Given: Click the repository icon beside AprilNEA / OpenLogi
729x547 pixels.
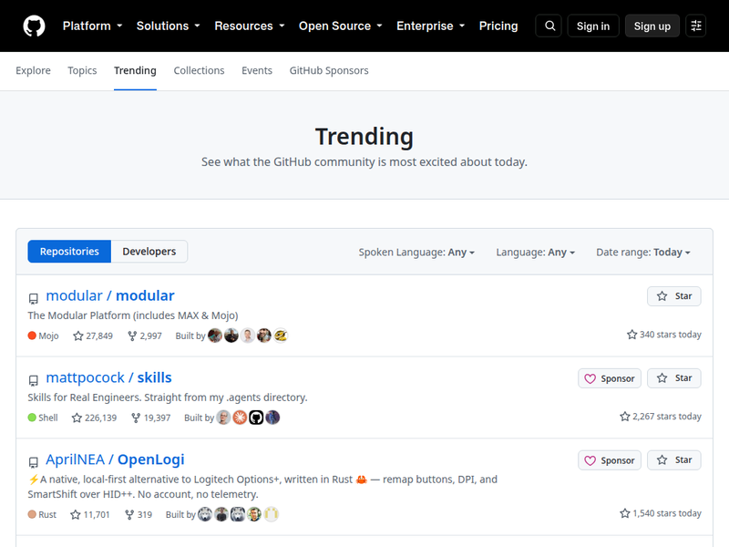Looking at the screenshot, I should tap(33, 462).
